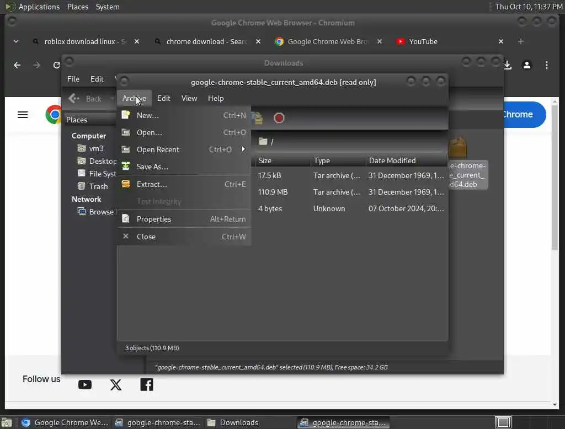The image size is (565, 429).
Task: Open hamburger menu on Chrome webpage
Action: [22, 115]
